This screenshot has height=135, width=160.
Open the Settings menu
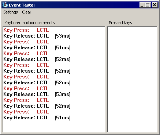(x=11, y=12)
